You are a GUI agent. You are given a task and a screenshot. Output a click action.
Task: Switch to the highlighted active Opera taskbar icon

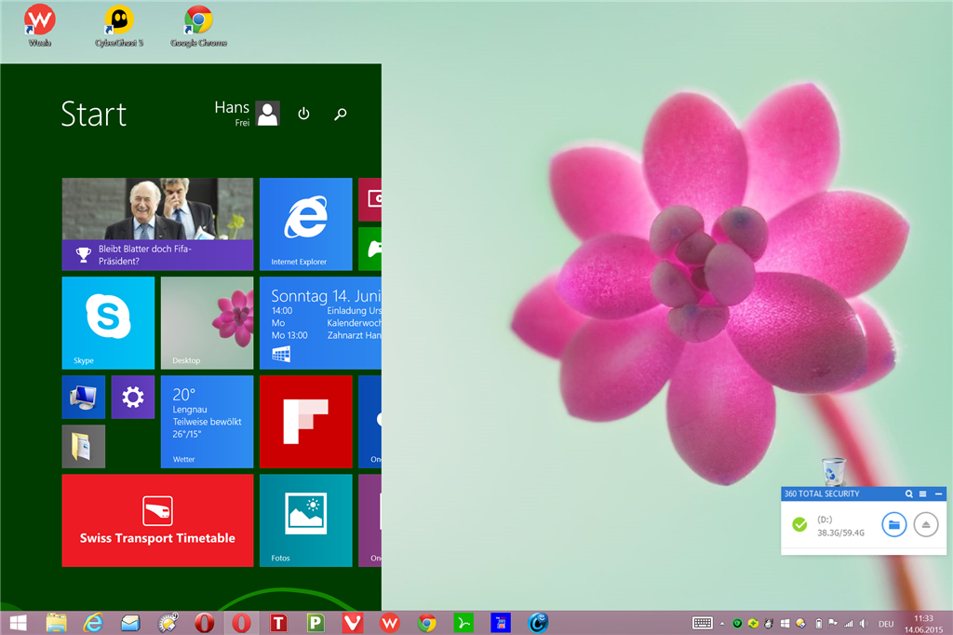[241, 623]
